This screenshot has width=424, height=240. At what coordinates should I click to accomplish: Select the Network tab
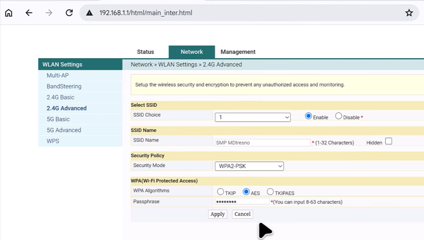click(x=192, y=52)
